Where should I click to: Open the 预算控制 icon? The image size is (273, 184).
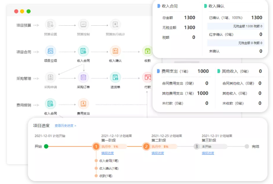(x=83, y=24)
